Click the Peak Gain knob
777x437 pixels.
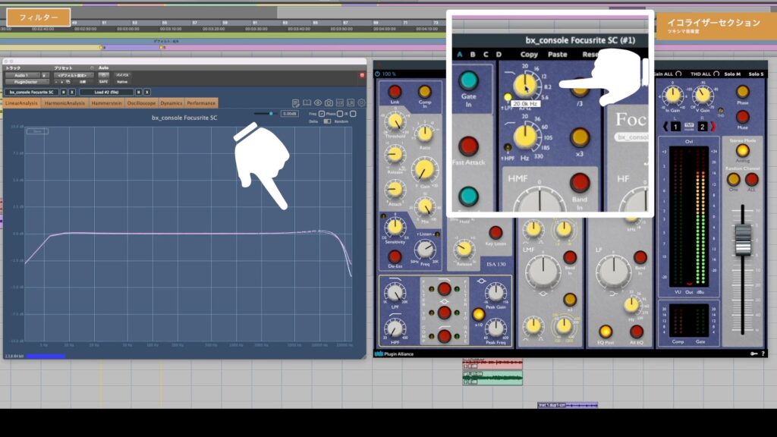[495, 293]
